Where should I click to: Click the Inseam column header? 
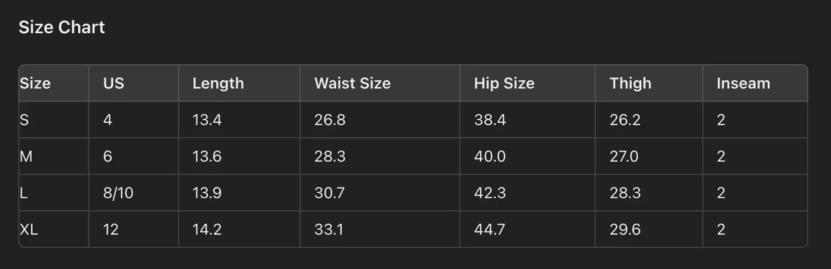coord(743,84)
